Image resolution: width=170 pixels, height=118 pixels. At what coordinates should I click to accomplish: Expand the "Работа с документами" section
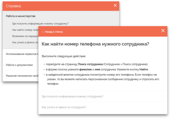[x=19, y=65]
